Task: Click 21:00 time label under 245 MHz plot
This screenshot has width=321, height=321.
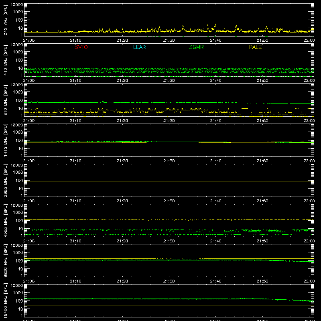Action: tap(29, 41)
